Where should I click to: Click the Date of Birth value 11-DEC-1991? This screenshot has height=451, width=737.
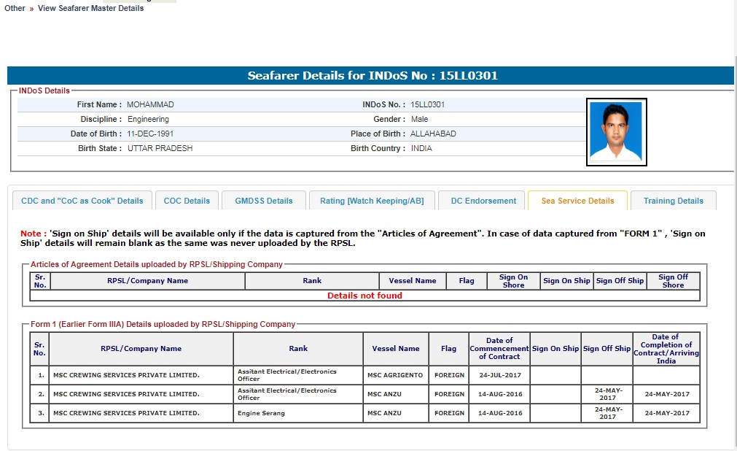[150, 134]
